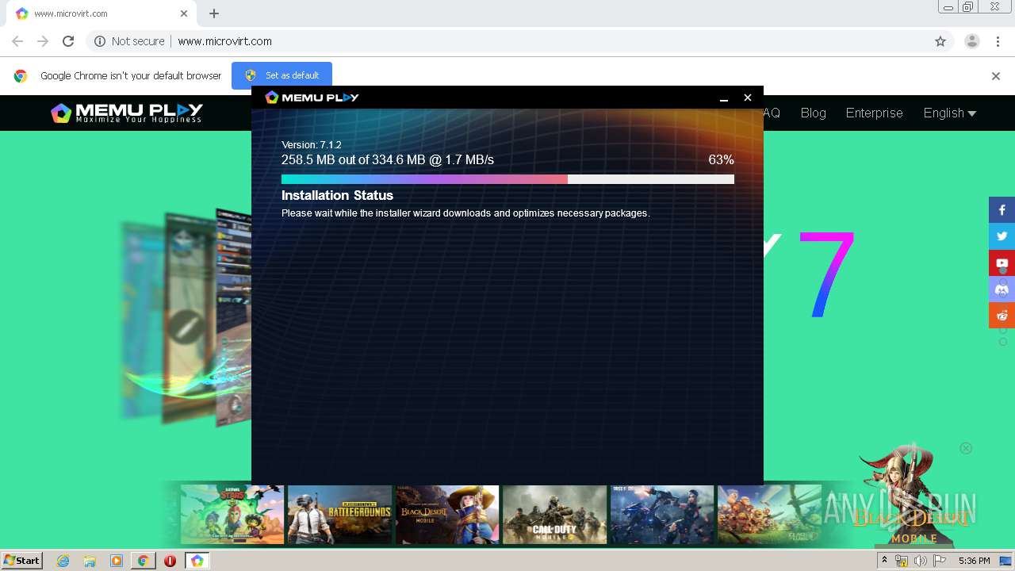The width and height of the screenshot is (1015, 571).
Task: Select the www.microvirt.com browser tab
Action: pos(101,13)
